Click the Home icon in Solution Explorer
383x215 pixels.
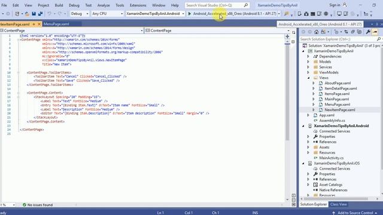click(x=317, y=32)
